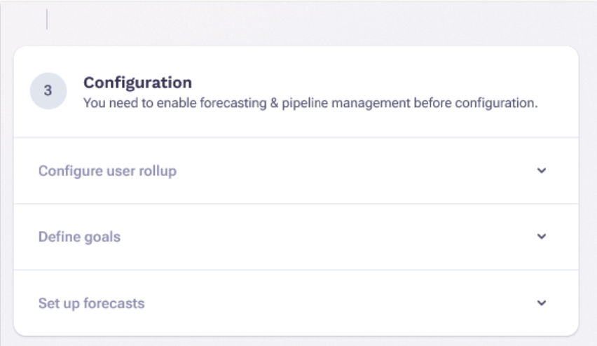Click the middle of Set up forecasts row

tap(296, 304)
